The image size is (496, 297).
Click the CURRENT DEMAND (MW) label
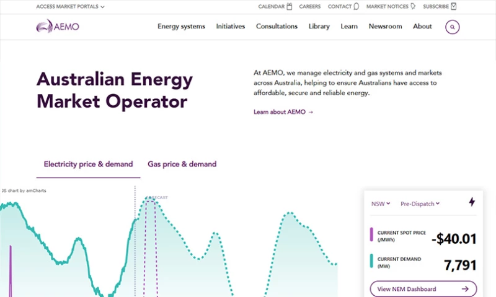[x=399, y=262]
